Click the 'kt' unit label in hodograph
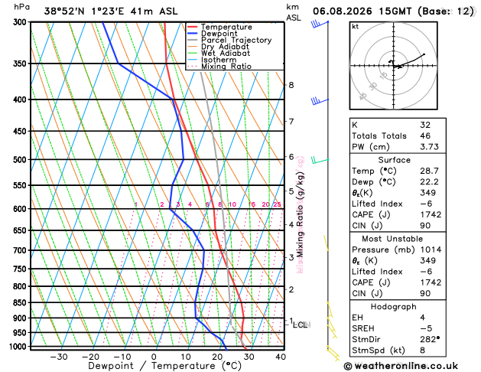 [x=356, y=27]
